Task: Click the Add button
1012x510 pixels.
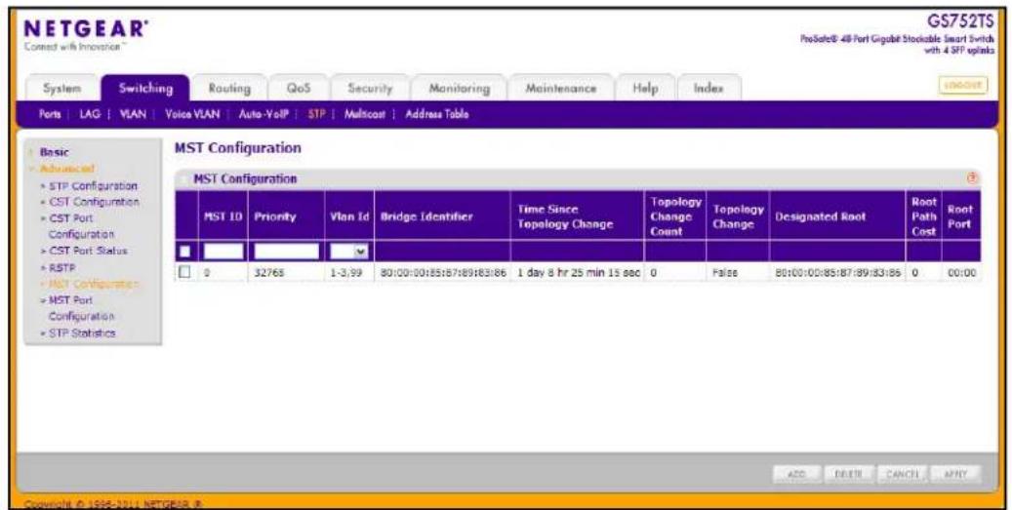Action: (x=797, y=474)
